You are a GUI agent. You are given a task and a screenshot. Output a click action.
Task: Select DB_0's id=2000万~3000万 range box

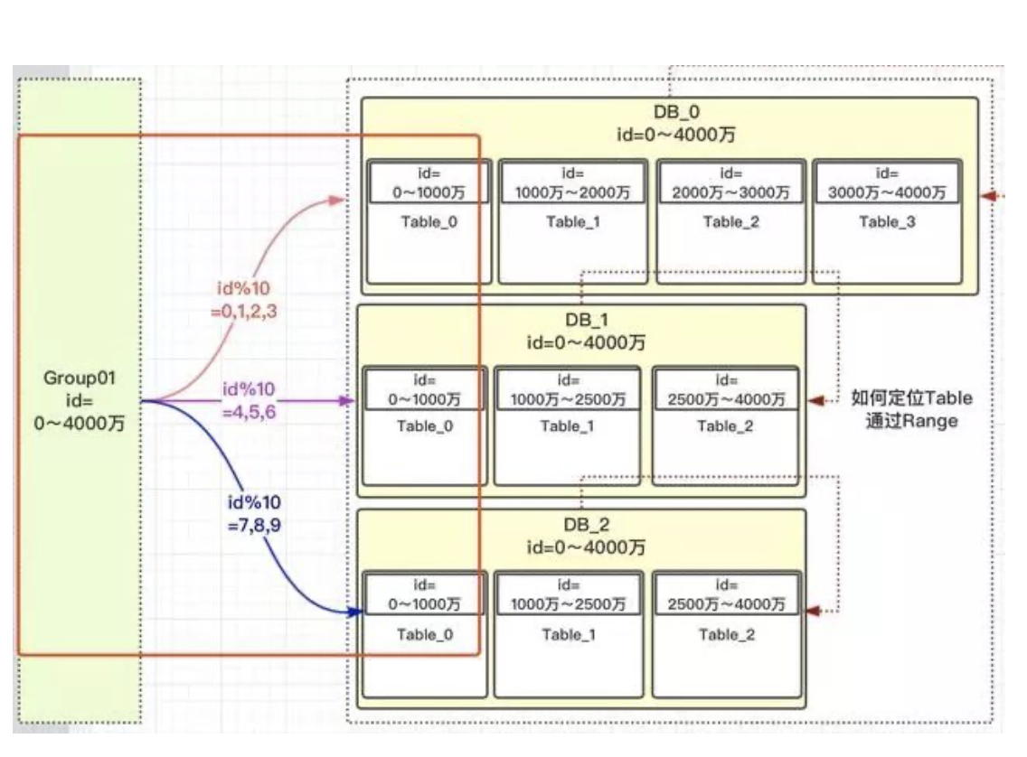(730, 183)
